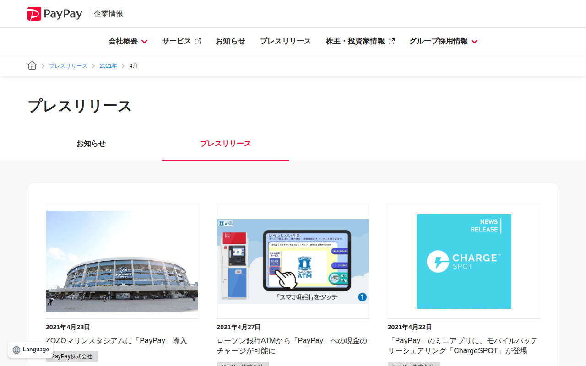586x366 pixels.
Task: Open the サービス external link
Action: point(181,41)
